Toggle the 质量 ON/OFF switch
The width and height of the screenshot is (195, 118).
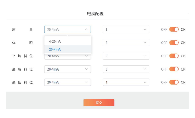pyautogui.click(x=174, y=29)
